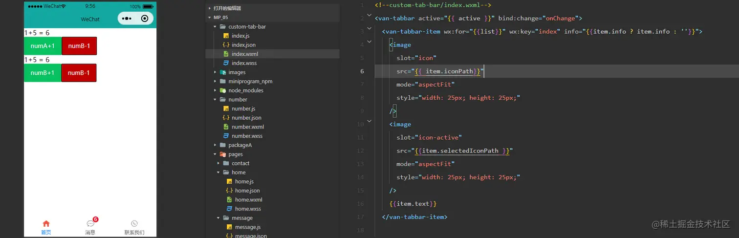Image resolution: width=739 pixels, height=238 pixels.
Task: Click the JS icon beside number.js
Action: pos(226,108)
